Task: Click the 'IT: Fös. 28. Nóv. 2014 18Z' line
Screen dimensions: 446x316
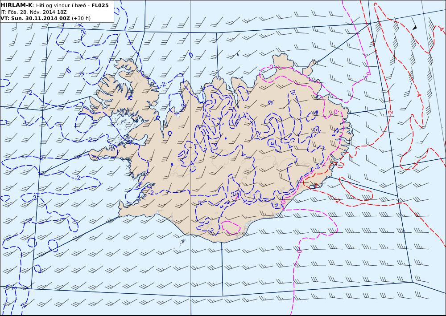Action: [x=33, y=12]
